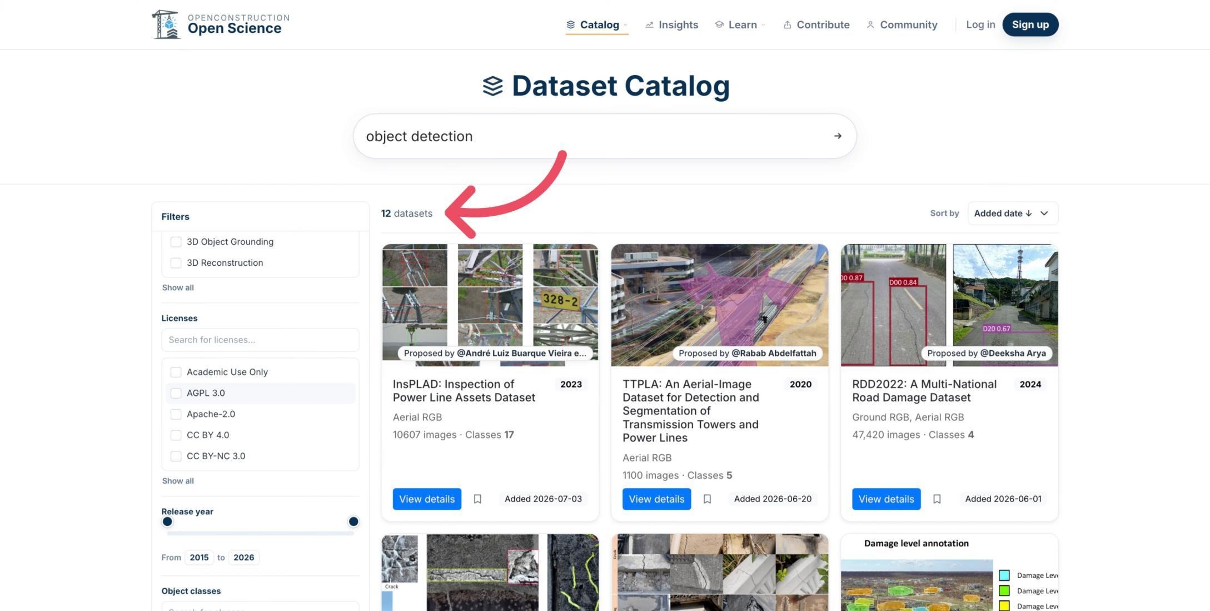Expand the Learn menu chevron
The image size is (1210, 611).
pyautogui.click(x=763, y=25)
